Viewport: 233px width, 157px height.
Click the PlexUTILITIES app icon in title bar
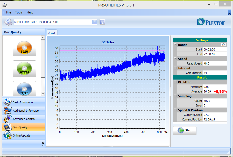click(5, 5)
